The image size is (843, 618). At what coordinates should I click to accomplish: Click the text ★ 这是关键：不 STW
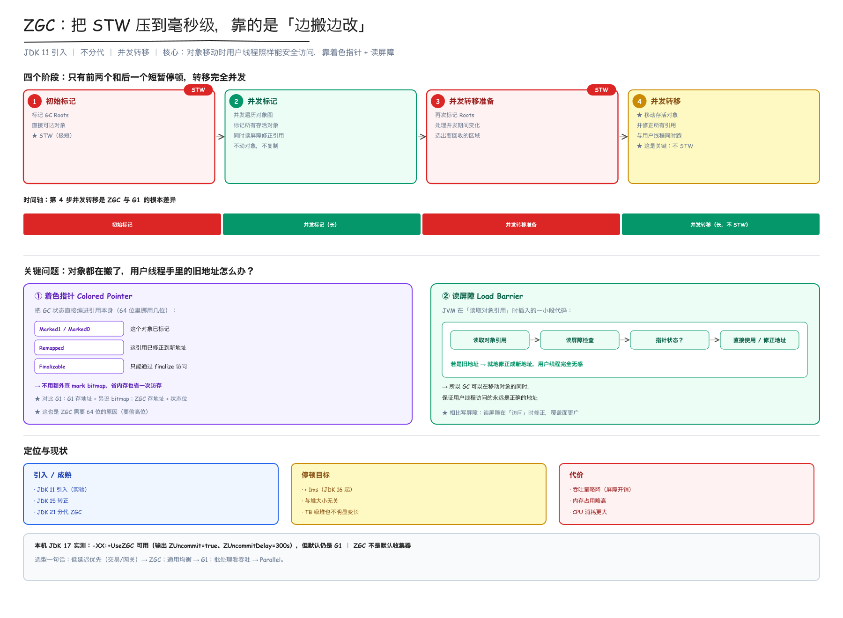click(x=665, y=146)
